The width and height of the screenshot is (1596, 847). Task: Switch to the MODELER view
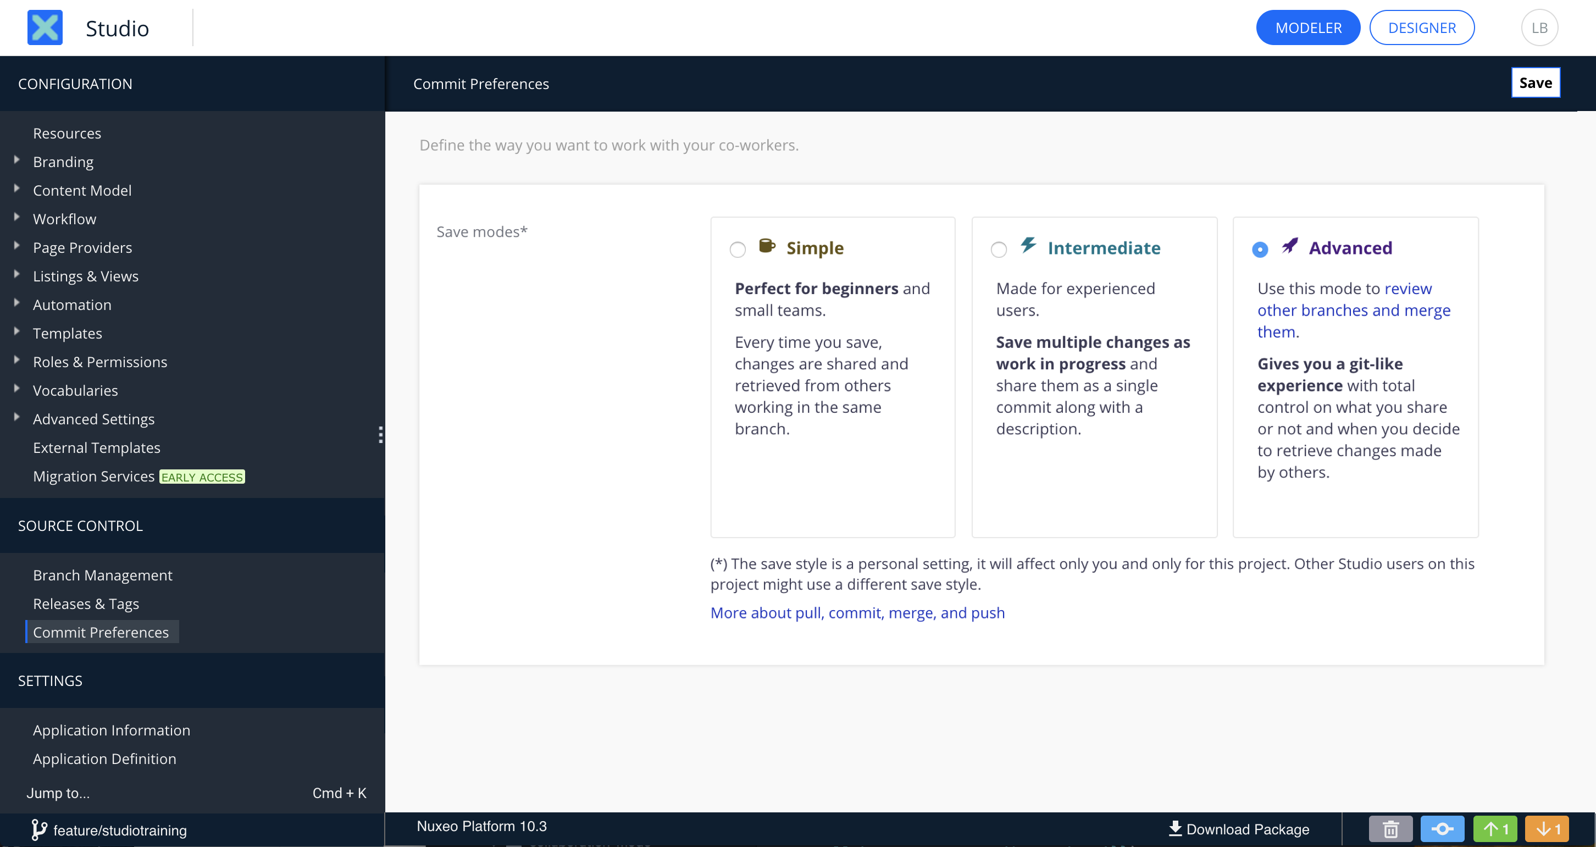point(1308,28)
